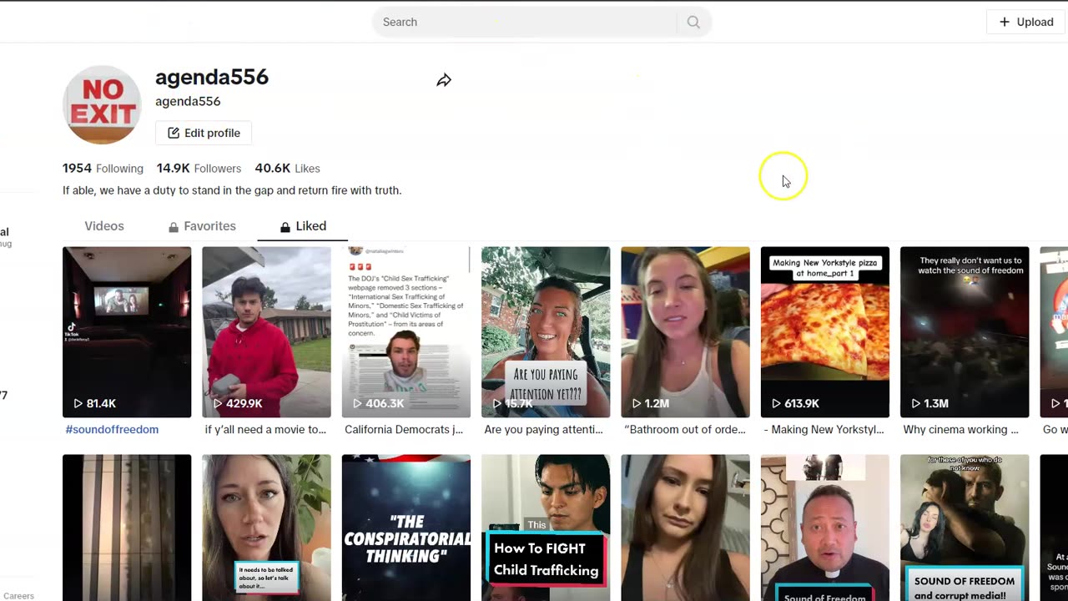Open the Favorites tab

(202, 226)
